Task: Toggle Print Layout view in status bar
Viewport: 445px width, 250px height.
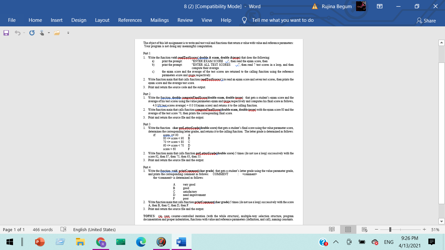Action: pyautogui.click(x=348, y=229)
